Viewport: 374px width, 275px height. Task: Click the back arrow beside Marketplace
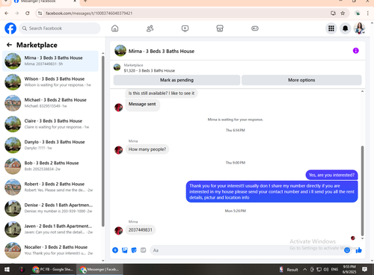9,45
